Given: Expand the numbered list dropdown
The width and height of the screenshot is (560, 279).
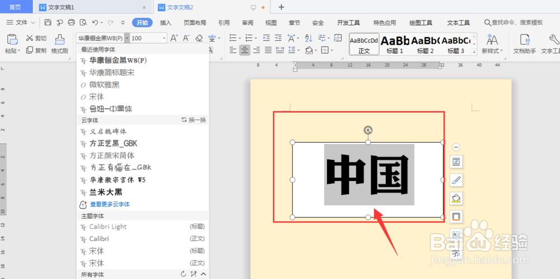Looking at the screenshot, I should click(256, 38).
